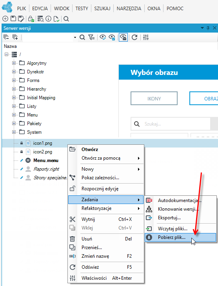Select the Raporty.right tree item

46,169
